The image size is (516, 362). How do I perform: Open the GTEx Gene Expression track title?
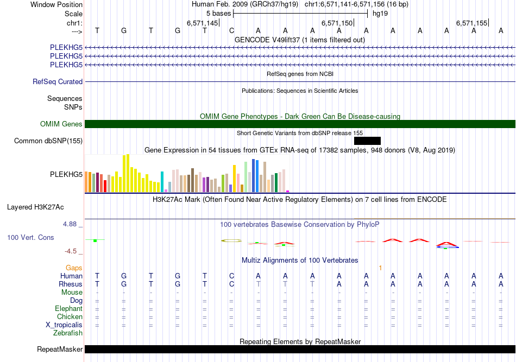tap(300, 150)
